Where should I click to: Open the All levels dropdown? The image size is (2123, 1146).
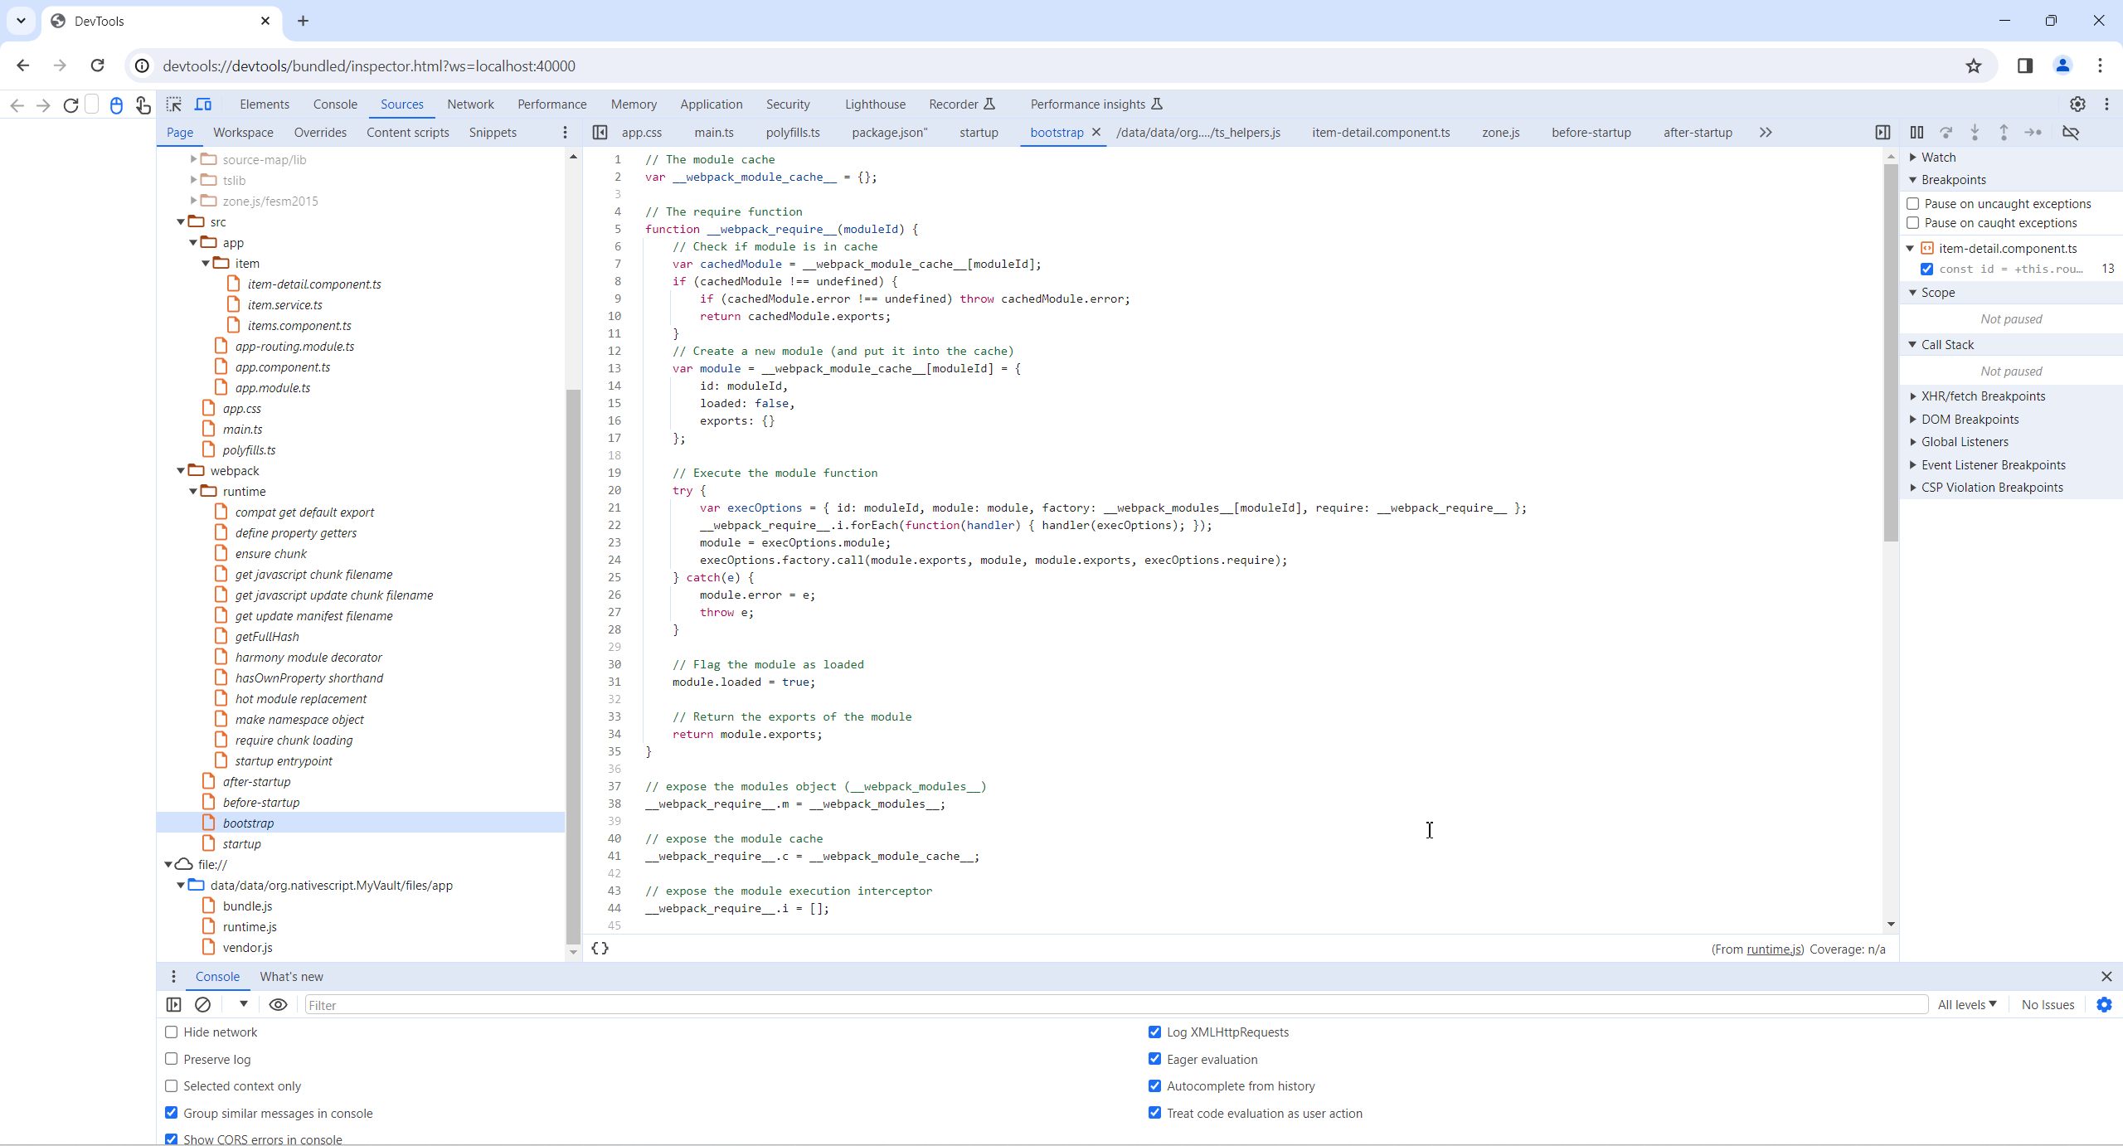[1966, 1004]
